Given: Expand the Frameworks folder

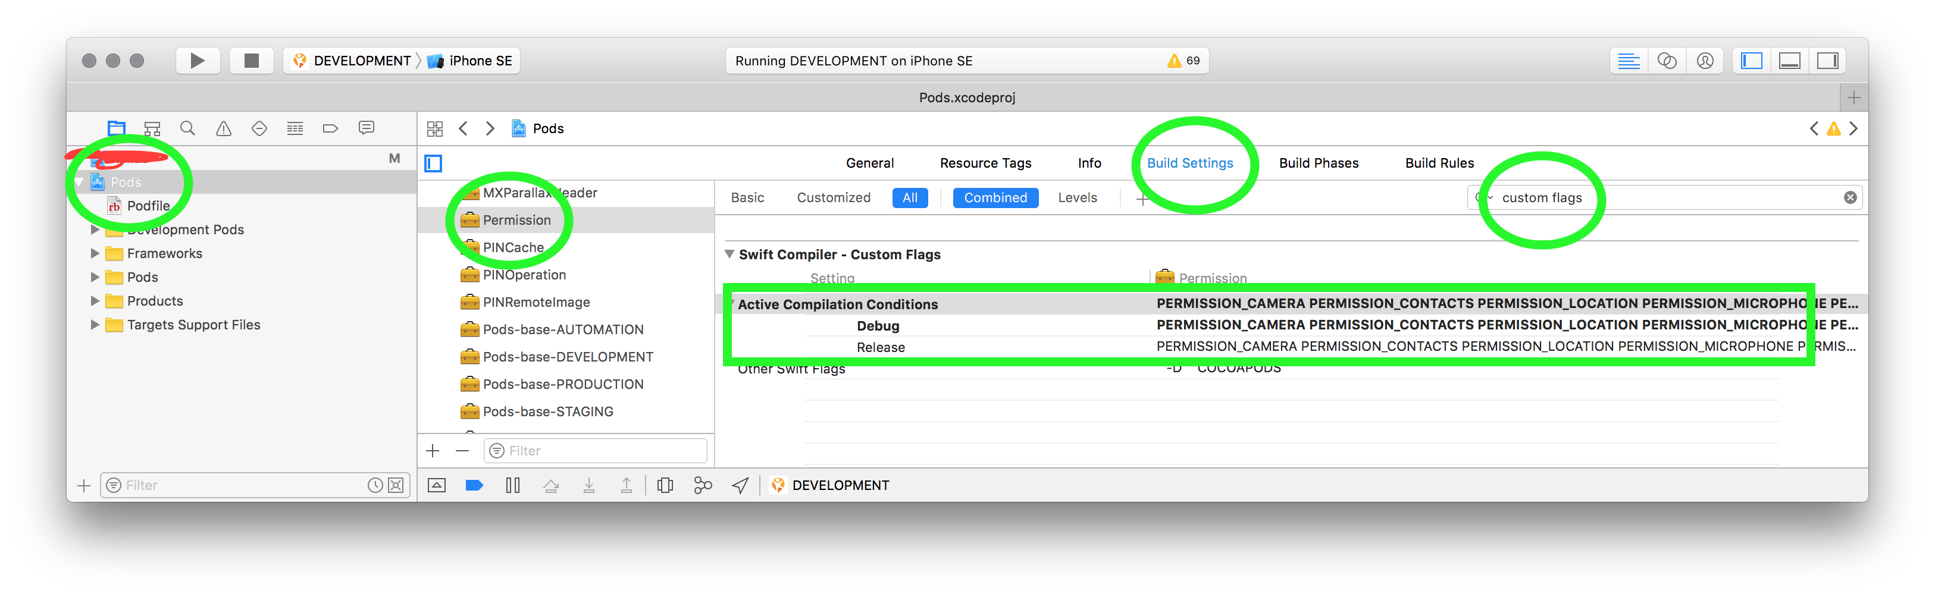Looking at the screenshot, I should (95, 254).
